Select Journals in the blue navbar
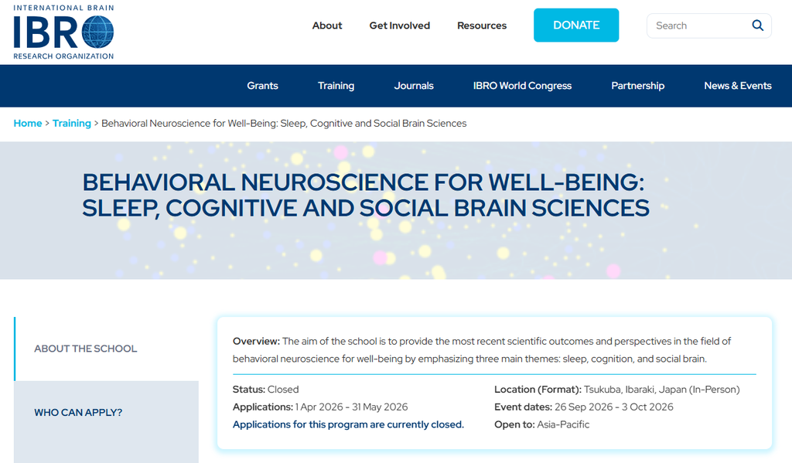This screenshot has width=792, height=463. (x=414, y=86)
